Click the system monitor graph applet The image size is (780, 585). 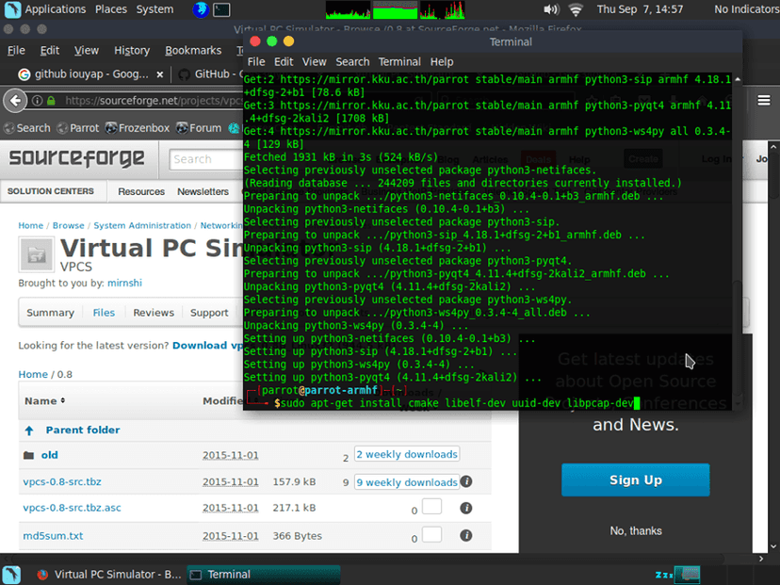(x=396, y=9)
